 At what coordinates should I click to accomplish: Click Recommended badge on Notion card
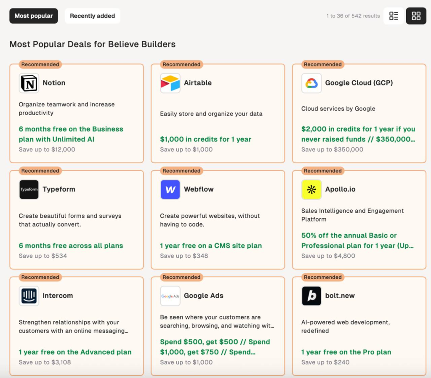pyautogui.click(x=40, y=64)
